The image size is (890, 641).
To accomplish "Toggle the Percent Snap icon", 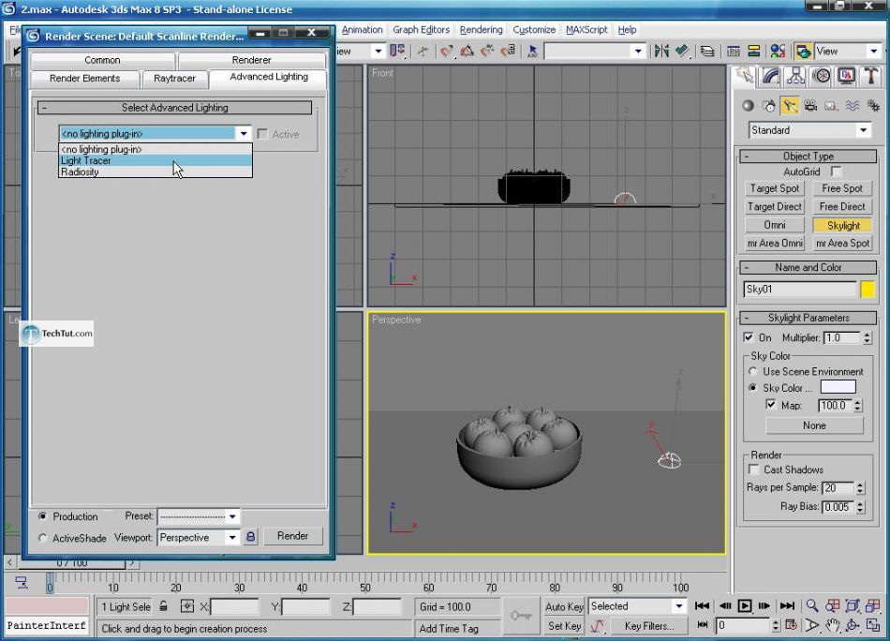I will pyautogui.click(x=487, y=52).
